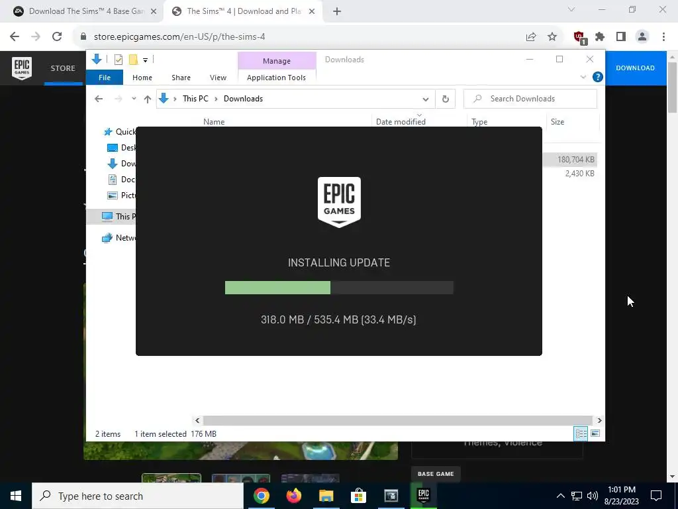Click Epic installing update progress bar
Screen dimensions: 678x509
[x=339, y=288]
